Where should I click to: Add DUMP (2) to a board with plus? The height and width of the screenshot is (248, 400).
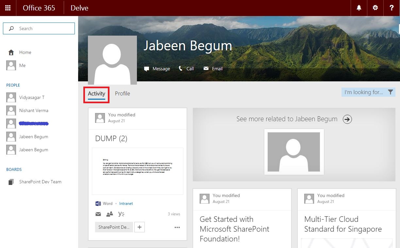point(140,227)
